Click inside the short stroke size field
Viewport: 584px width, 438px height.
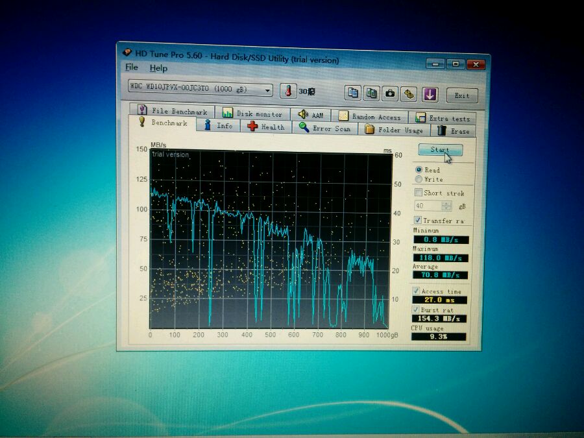(426, 206)
